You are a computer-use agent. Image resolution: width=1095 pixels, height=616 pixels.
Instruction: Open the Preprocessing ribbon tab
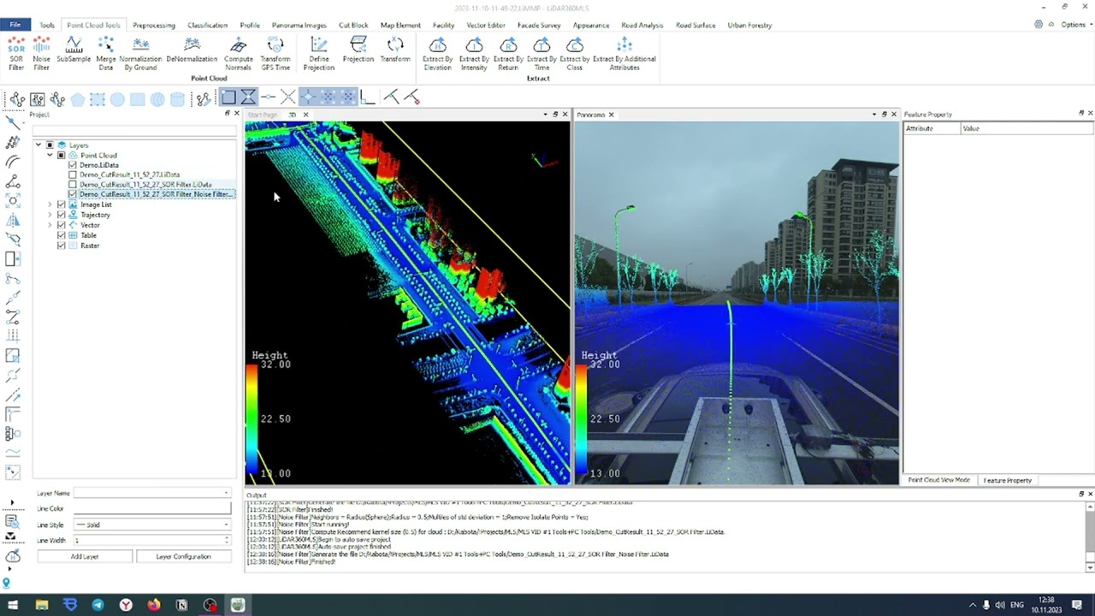point(154,25)
